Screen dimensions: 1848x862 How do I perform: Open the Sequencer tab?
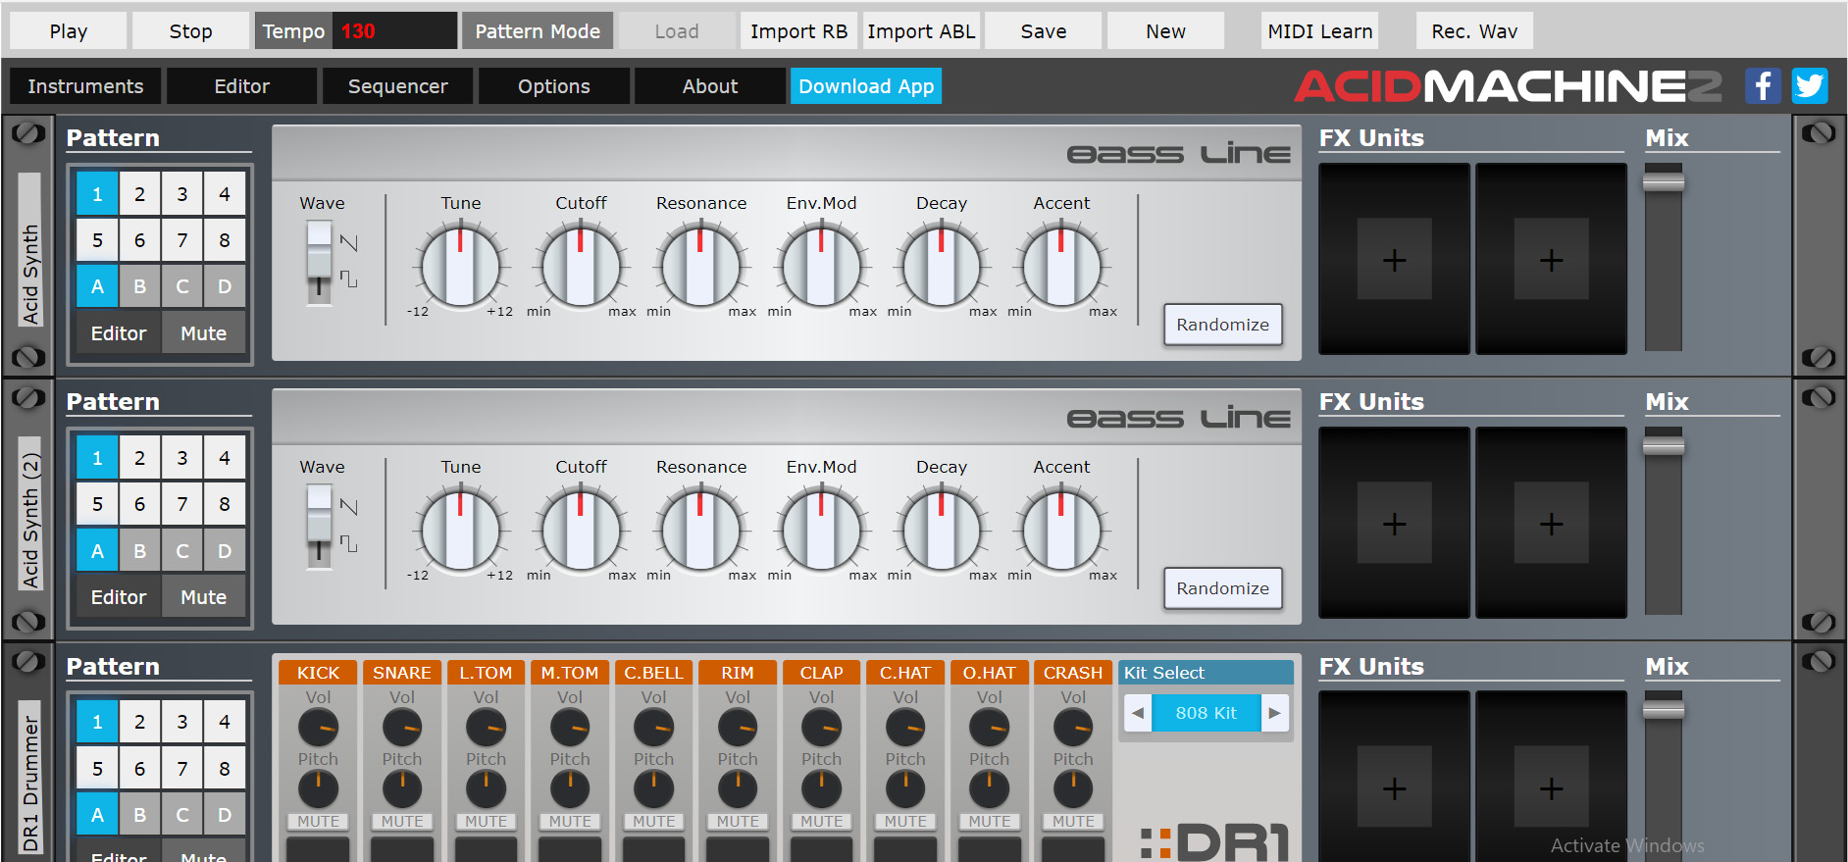pyautogui.click(x=397, y=86)
